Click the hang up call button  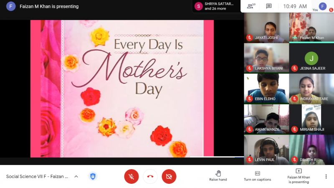pyautogui.click(x=150, y=177)
